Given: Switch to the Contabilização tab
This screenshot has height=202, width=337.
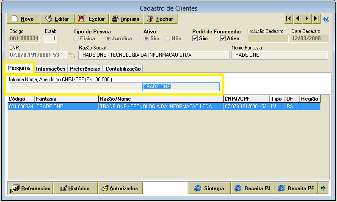Looking at the screenshot, I should click(x=123, y=69).
